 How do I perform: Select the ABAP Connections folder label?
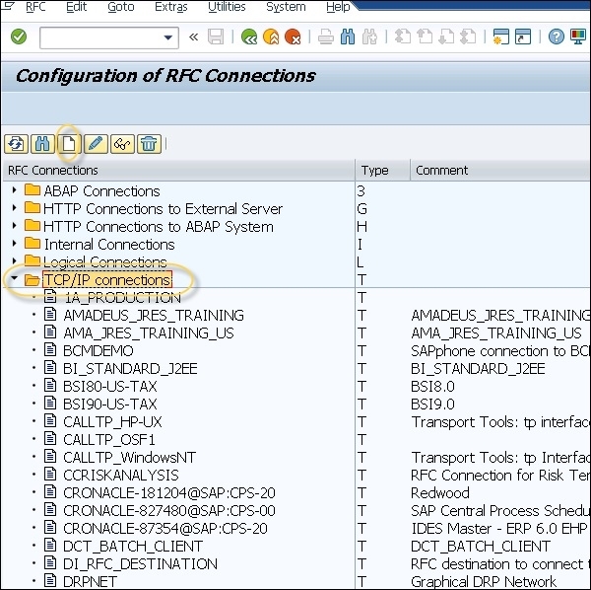pyautogui.click(x=101, y=191)
